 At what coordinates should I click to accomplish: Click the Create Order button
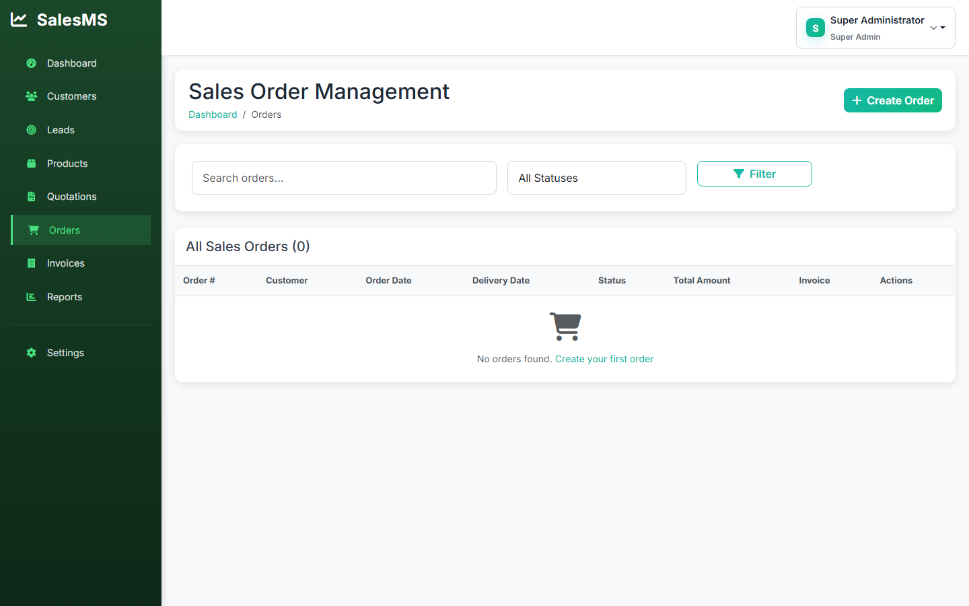[x=893, y=100]
